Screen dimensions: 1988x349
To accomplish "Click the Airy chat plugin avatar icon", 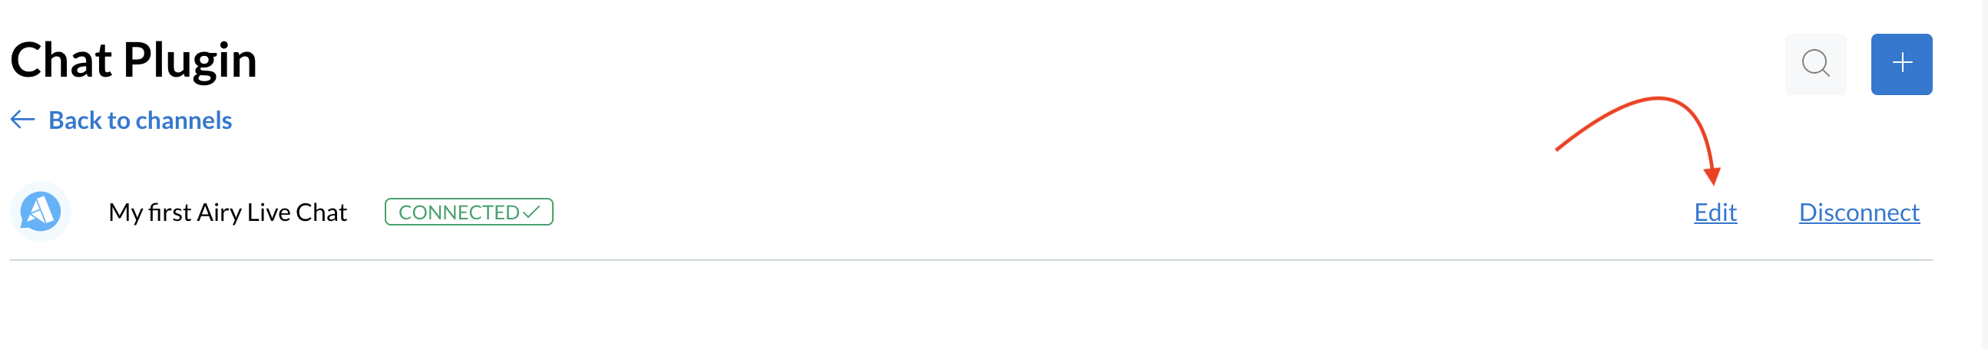I will pos(40,212).
